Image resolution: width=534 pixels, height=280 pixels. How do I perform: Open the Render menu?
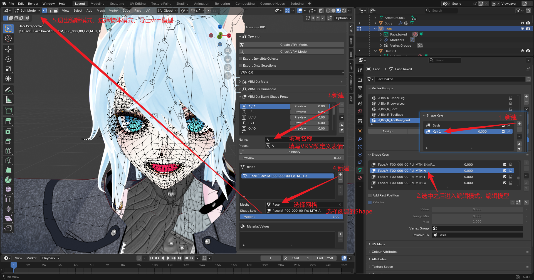(x=33, y=4)
